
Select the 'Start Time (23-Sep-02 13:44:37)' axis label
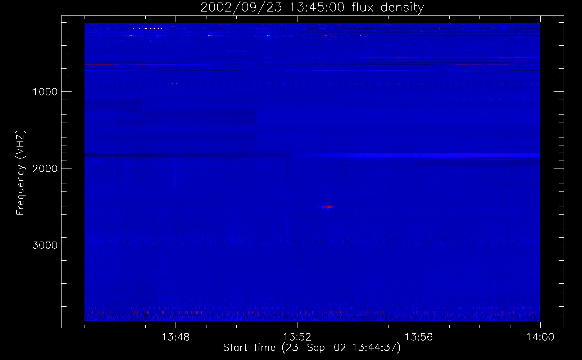coord(312,348)
